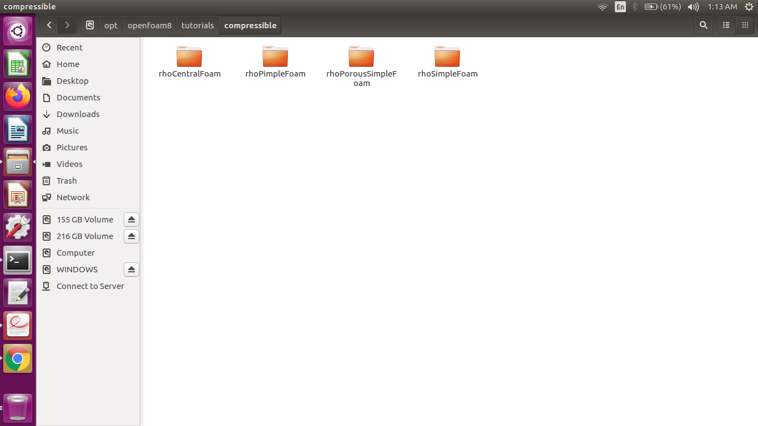Open the En keyboard layout indicator
The height and width of the screenshot is (426, 758).
[620, 7]
